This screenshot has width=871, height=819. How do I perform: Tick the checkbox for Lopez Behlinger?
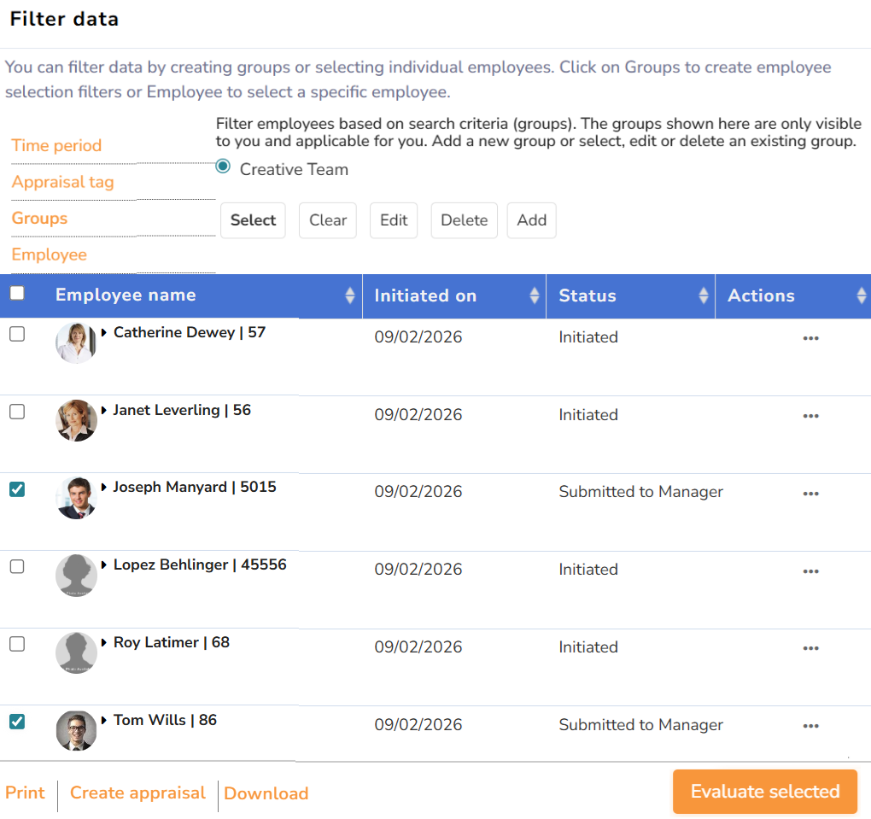17,567
